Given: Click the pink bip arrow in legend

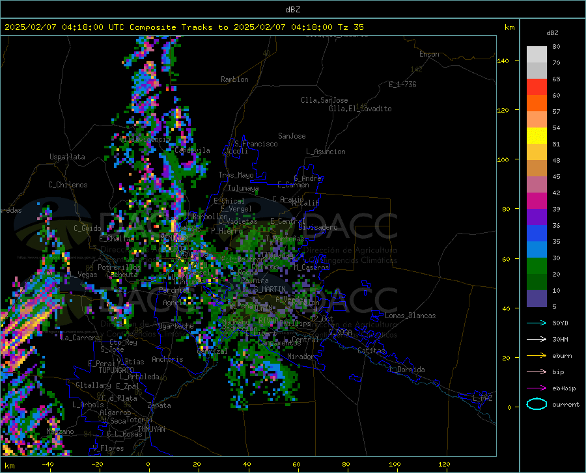Looking at the screenshot, I should pos(537,372).
